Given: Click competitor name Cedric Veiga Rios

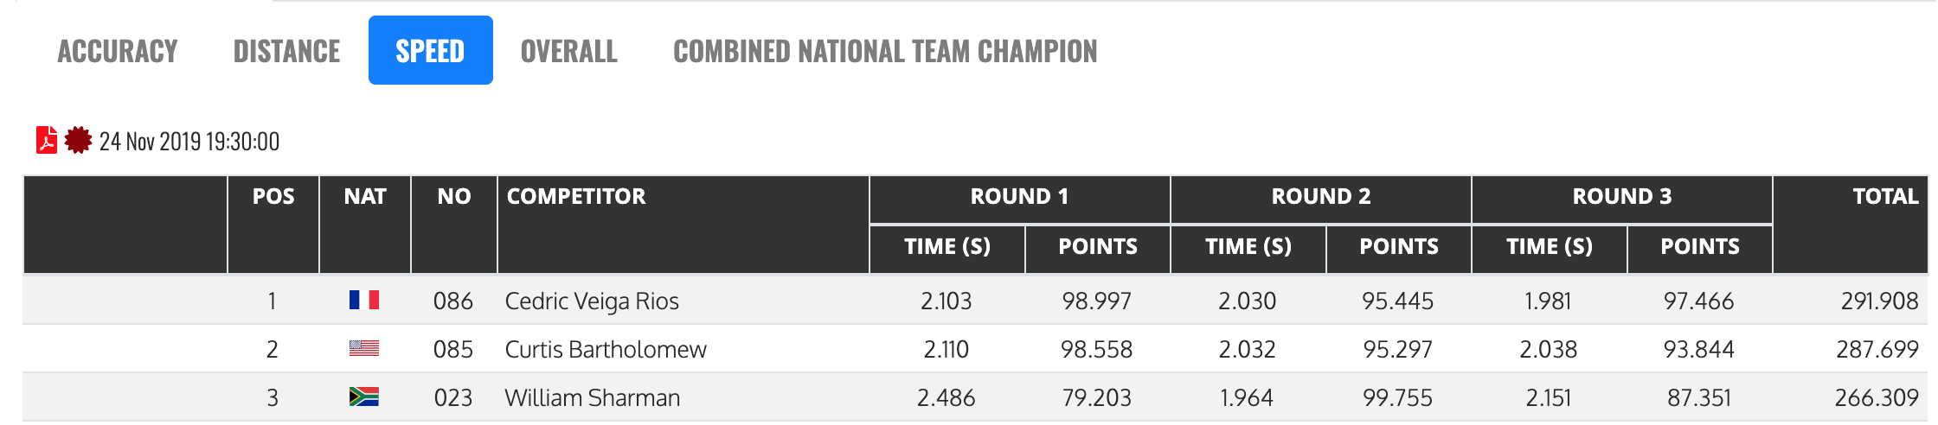Looking at the screenshot, I should pyautogui.click(x=592, y=301).
